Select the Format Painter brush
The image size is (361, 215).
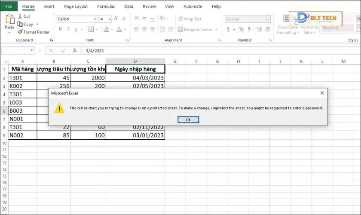point(20,32)
